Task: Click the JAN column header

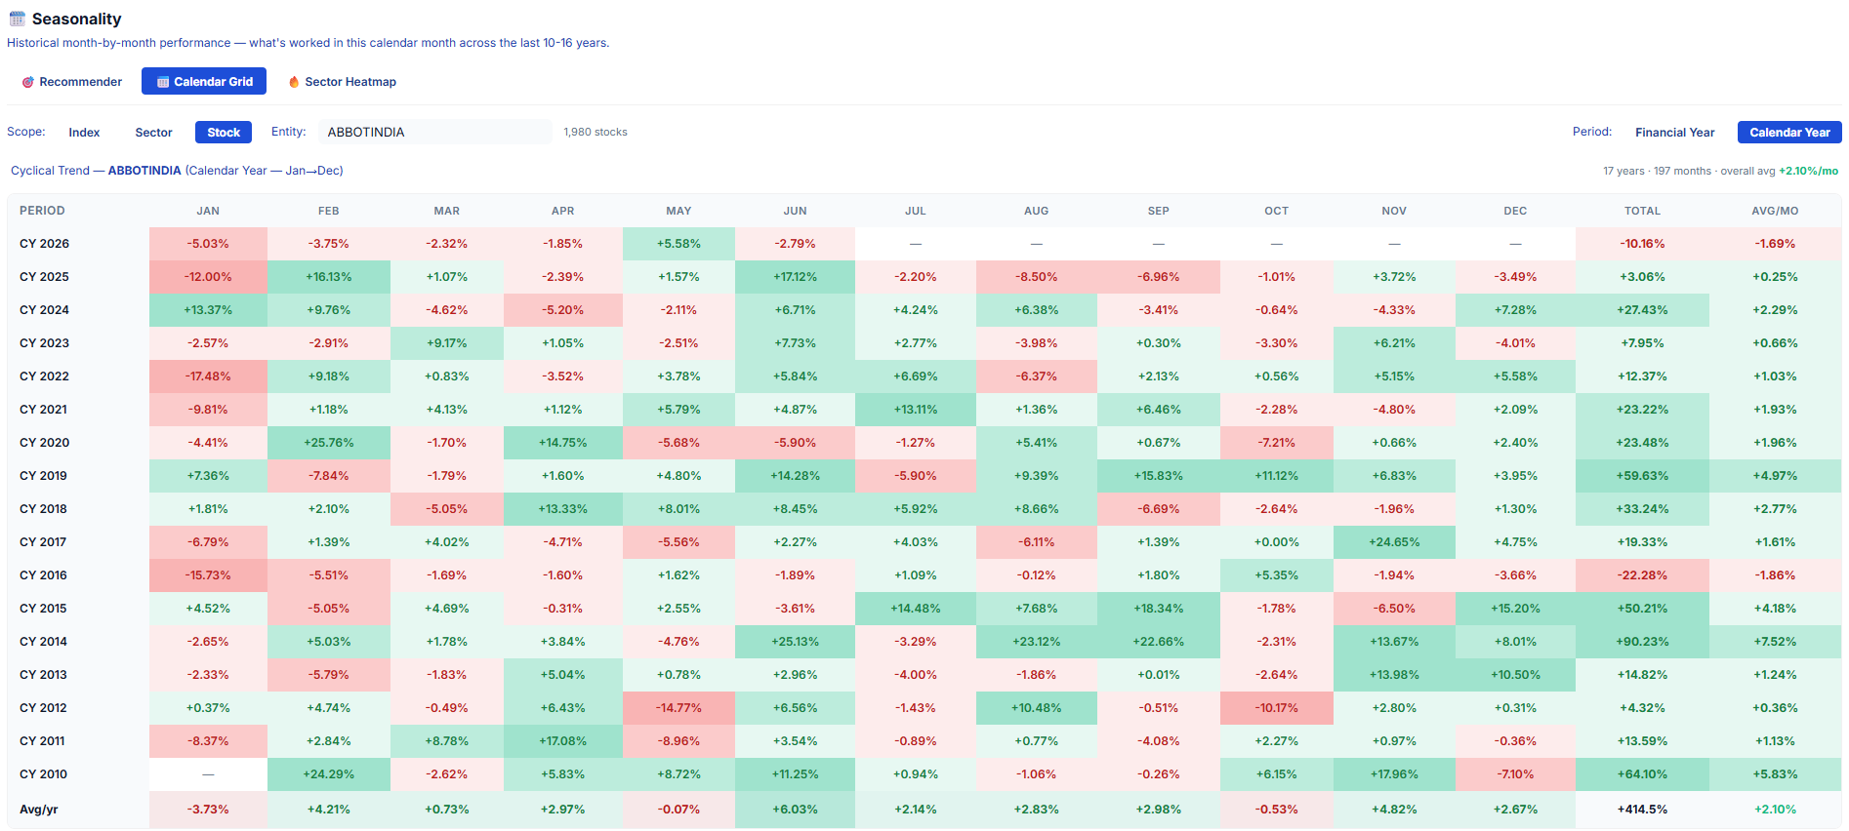Action: [x=208, y=211]
